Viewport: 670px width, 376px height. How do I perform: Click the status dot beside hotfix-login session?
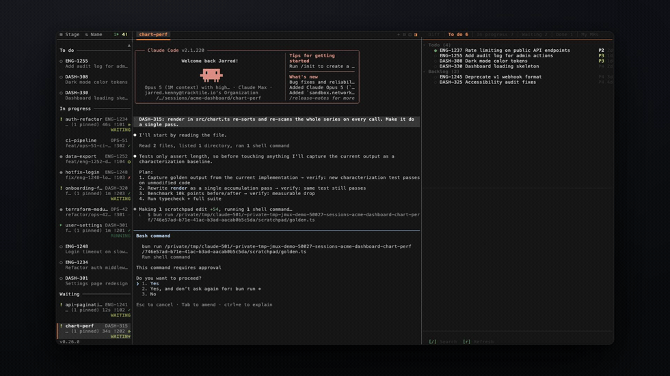(61, 172)
